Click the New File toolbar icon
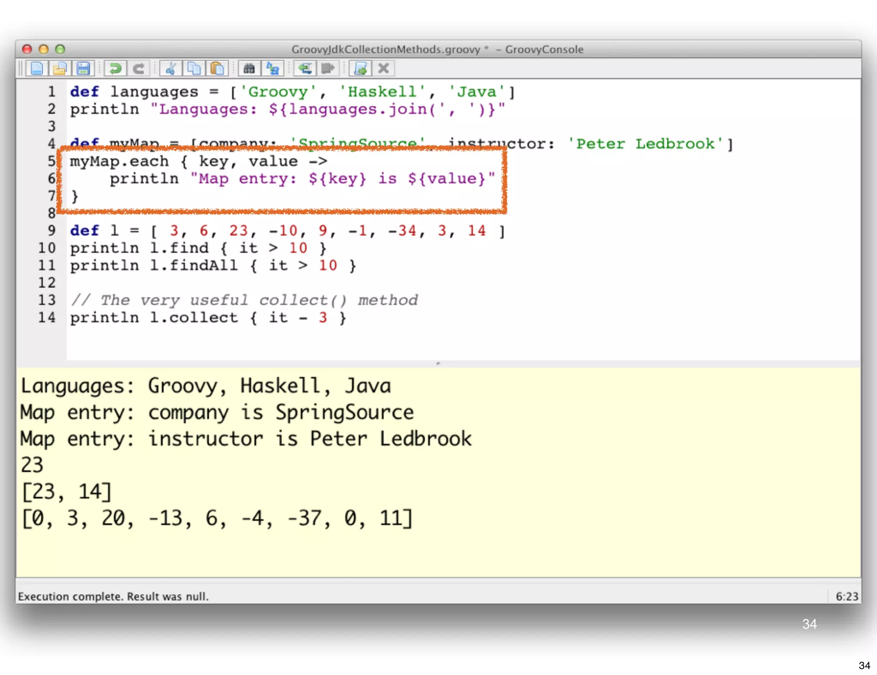877x675 pixels. [x=37, y=69]
